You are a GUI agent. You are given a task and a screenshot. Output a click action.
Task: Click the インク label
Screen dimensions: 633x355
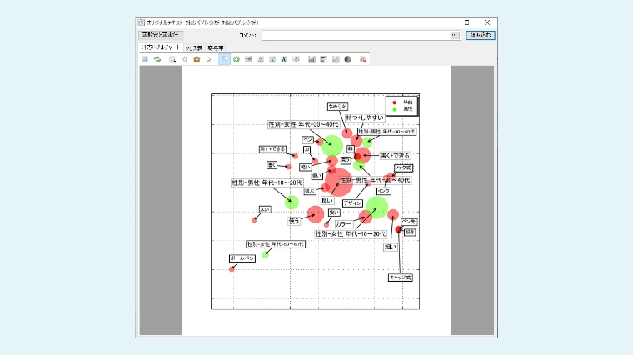tap(383, 191)
